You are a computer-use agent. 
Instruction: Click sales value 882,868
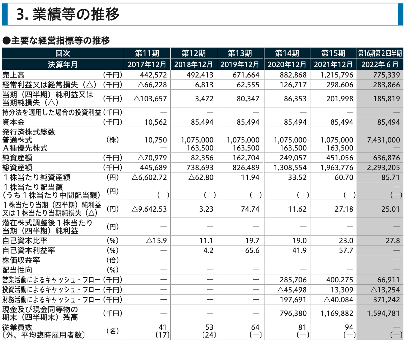click(x=293, y=75)
